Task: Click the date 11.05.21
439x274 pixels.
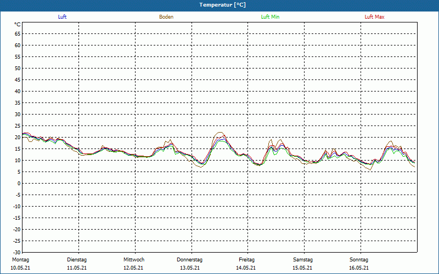Action: pyautogui.click(x=77, y=268)
